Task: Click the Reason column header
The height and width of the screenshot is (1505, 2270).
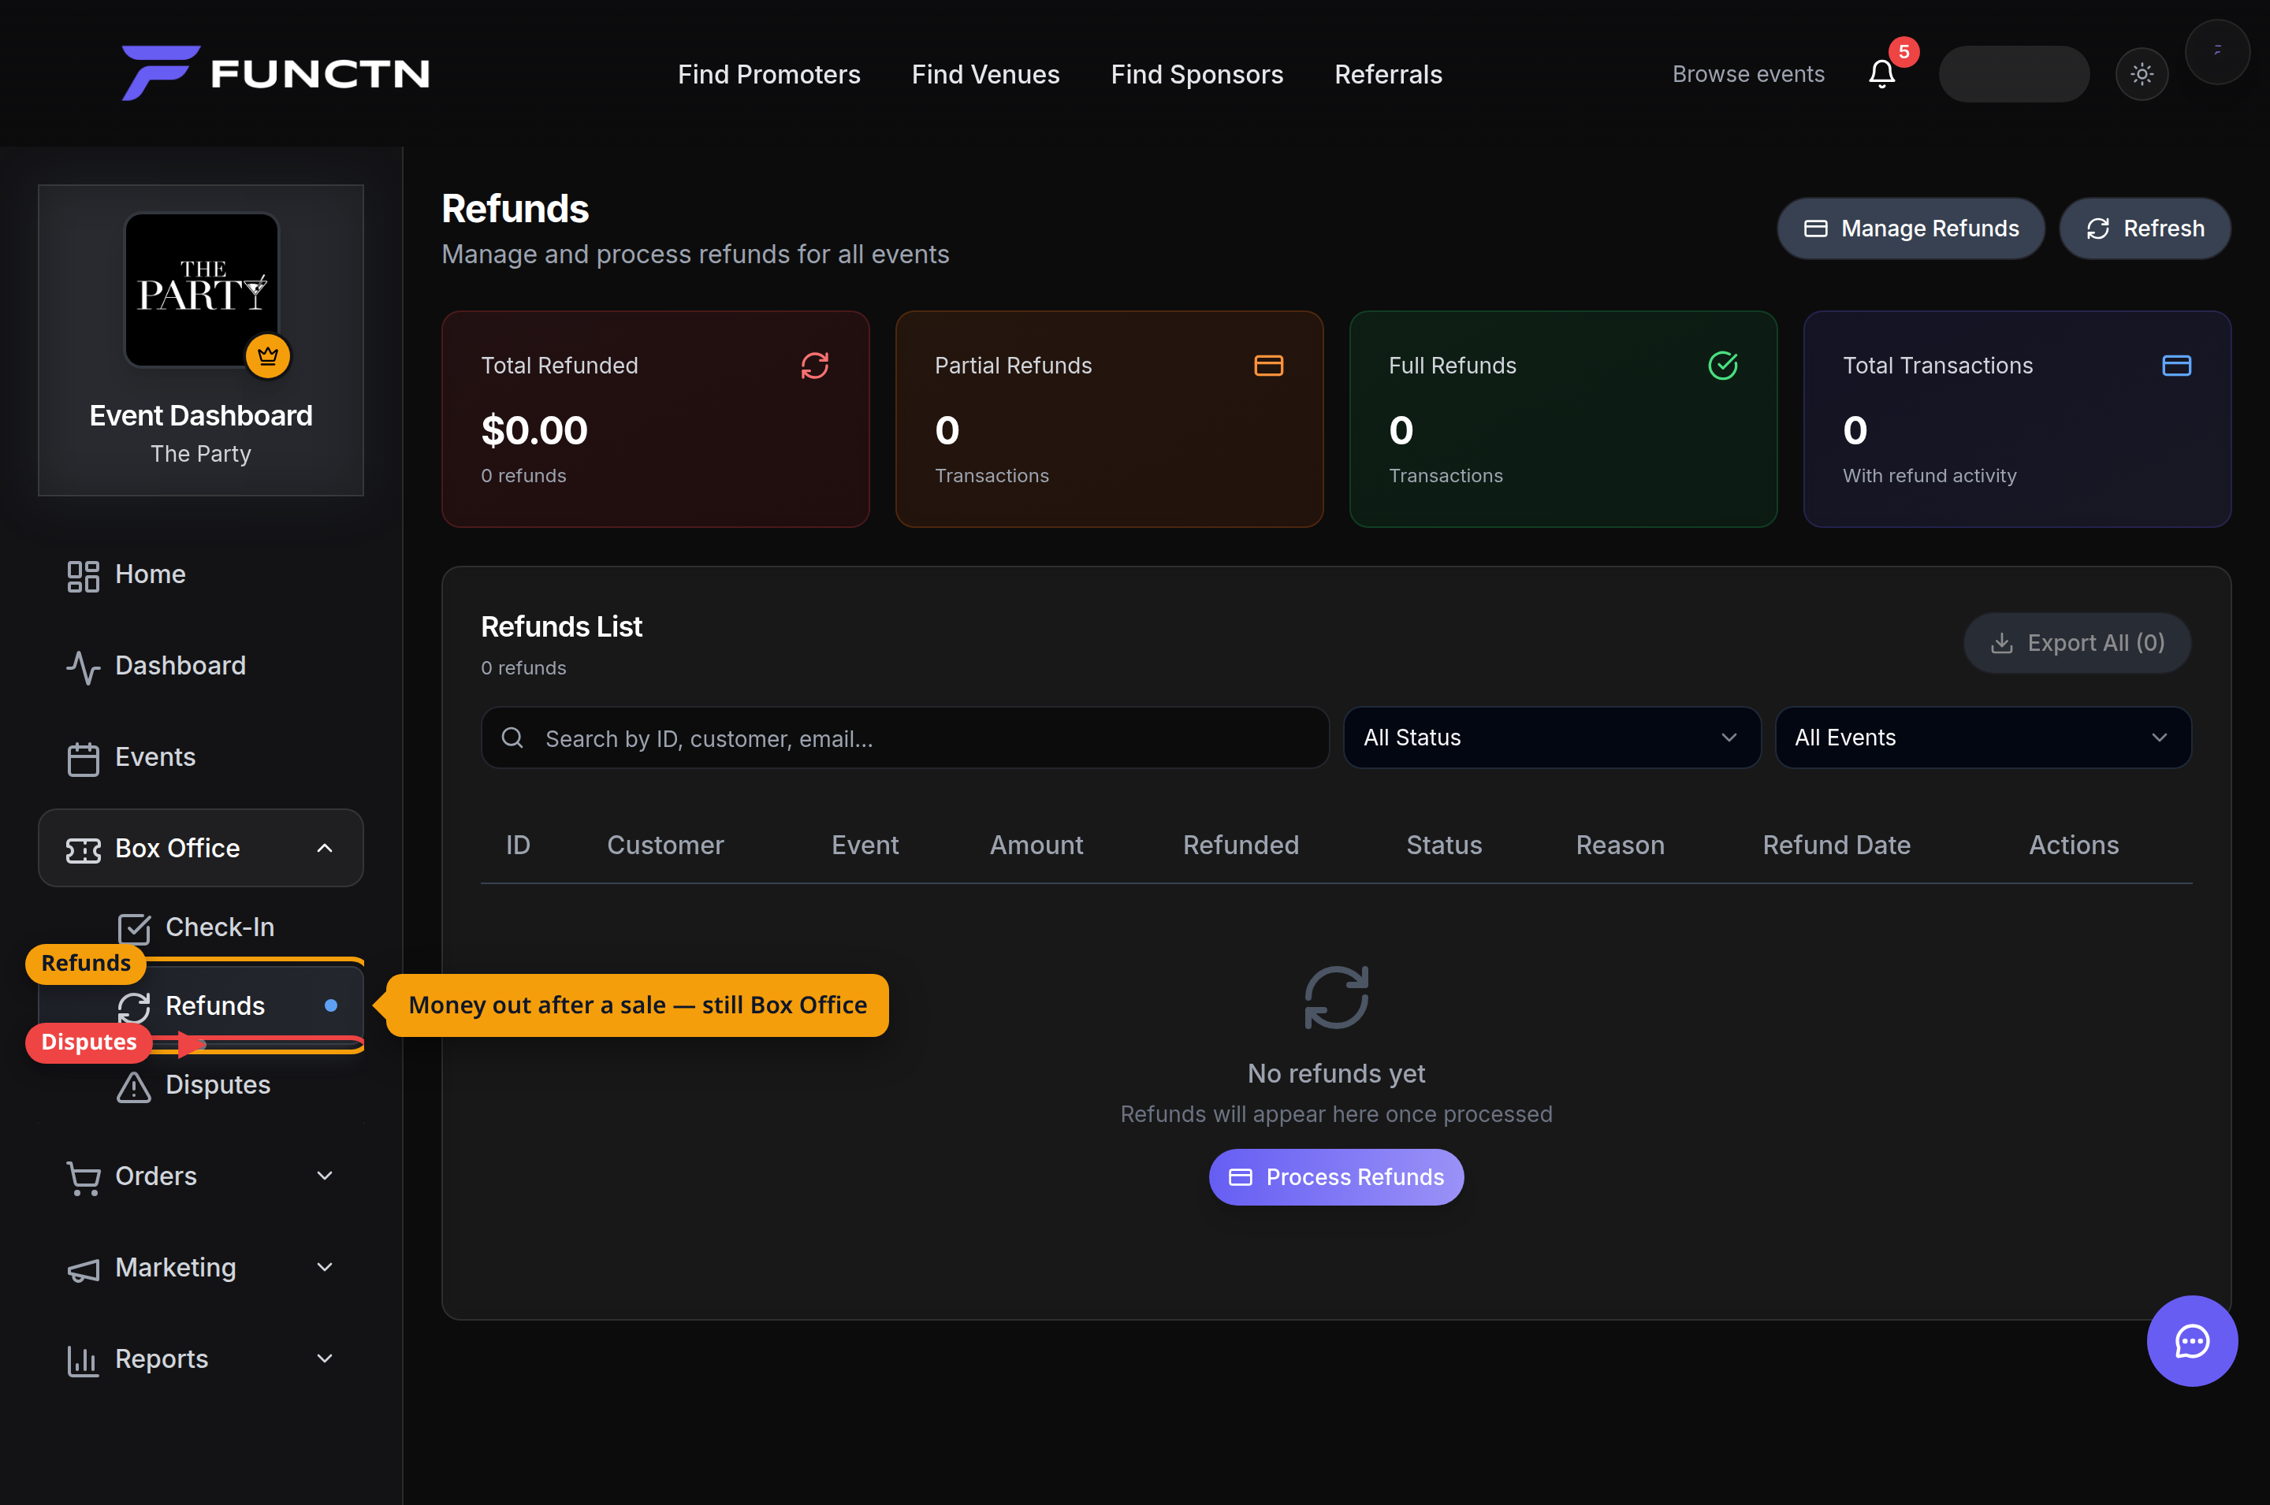Action: [1621, 845]
